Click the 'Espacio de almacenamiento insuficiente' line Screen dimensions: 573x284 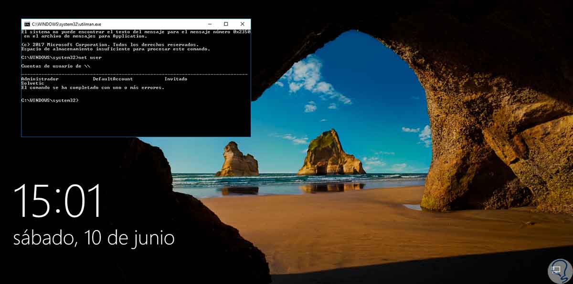(116, 49)
